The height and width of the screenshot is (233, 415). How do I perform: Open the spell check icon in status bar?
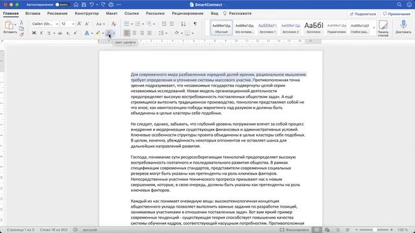coord(75,230)
